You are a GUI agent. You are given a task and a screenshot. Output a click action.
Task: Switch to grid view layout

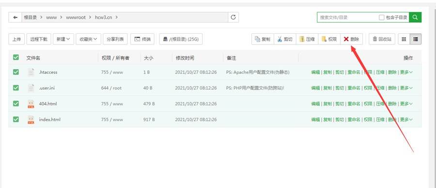click(404, 39)
